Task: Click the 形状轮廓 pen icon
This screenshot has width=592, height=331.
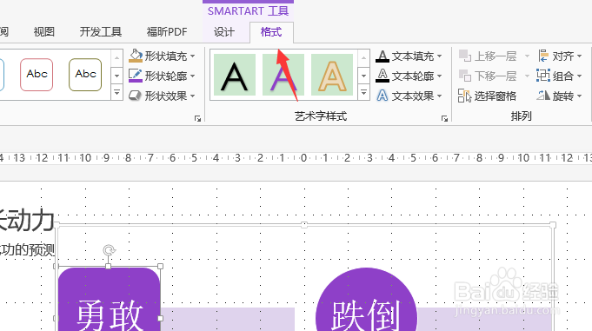Action: (x=135, y=76)
